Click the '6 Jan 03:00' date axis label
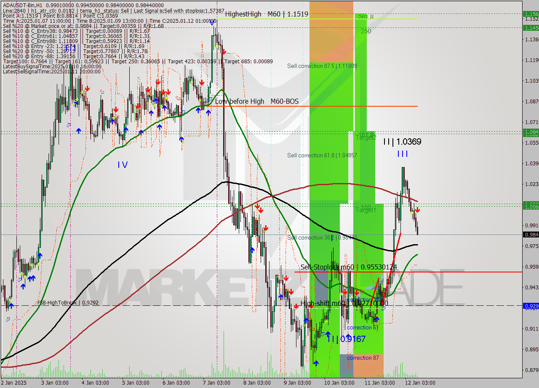The image size is (539, 388). pyautogui.click(x=176, y=383)
